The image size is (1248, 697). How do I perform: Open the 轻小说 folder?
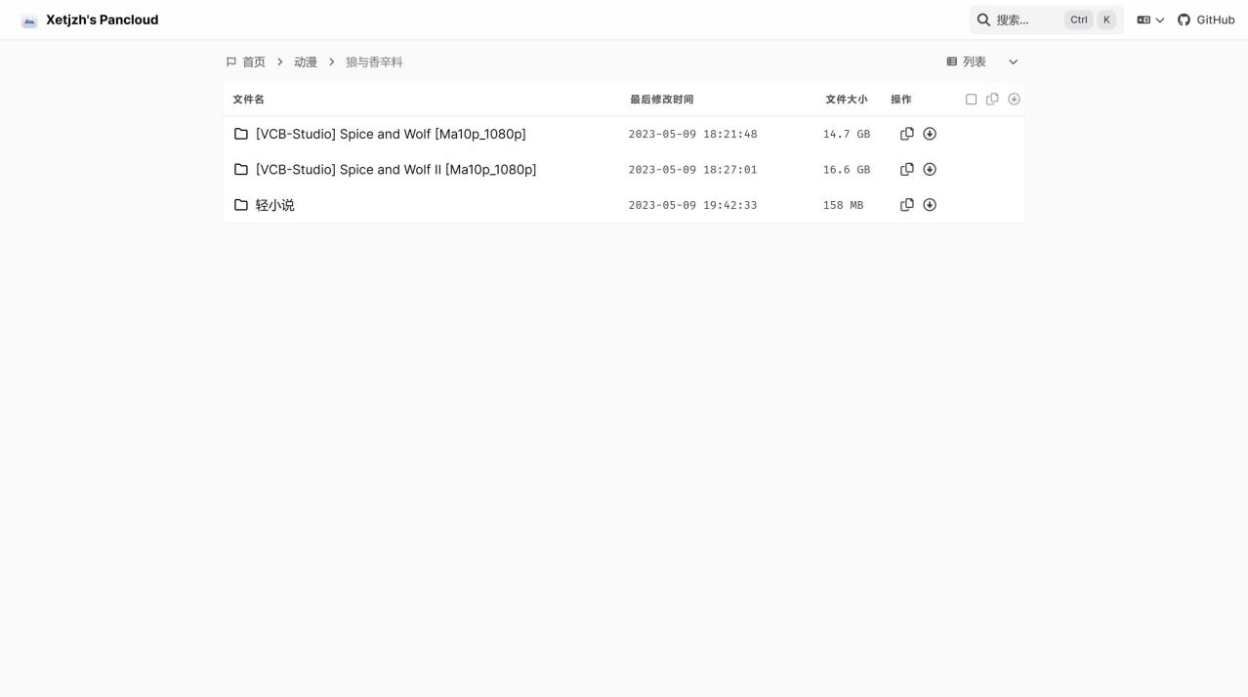click(274, 205)
